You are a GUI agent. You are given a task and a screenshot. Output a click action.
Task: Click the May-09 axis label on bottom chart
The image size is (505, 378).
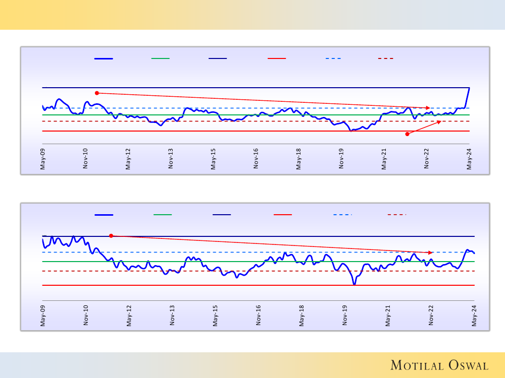pos(43,316)
